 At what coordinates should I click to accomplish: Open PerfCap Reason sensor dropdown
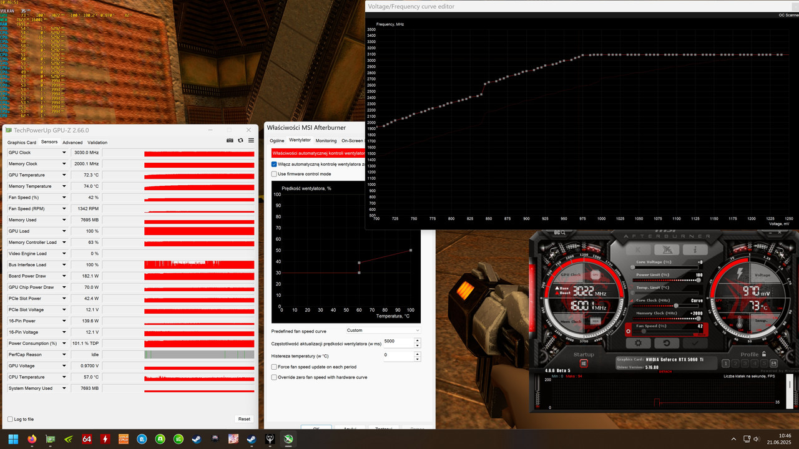click(x=64, y=355)
